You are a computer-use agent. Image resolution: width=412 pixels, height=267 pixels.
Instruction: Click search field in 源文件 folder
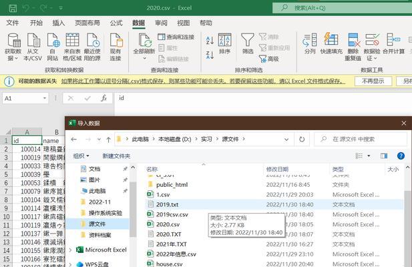pos(361,139)
